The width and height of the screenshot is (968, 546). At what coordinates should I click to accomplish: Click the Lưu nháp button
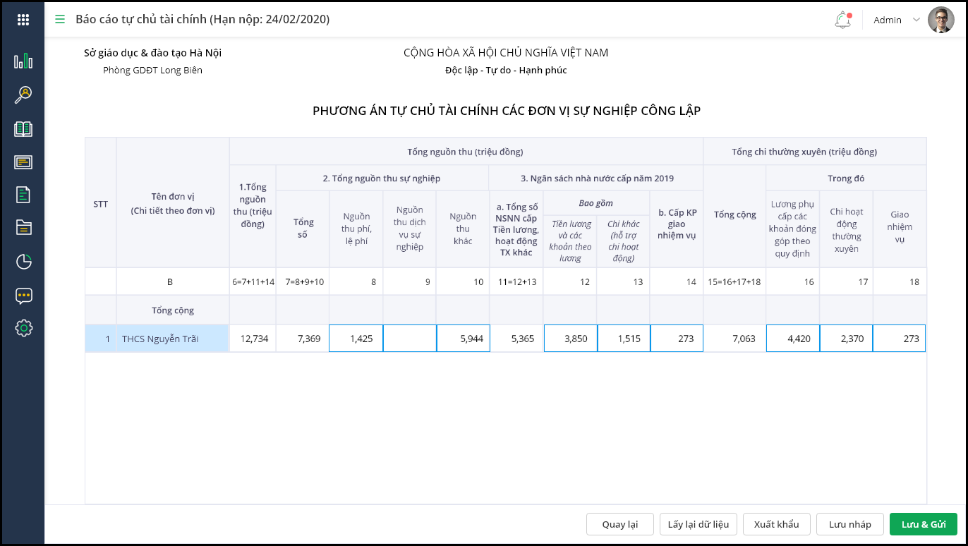pyautogui.click(x=850, y=524)
